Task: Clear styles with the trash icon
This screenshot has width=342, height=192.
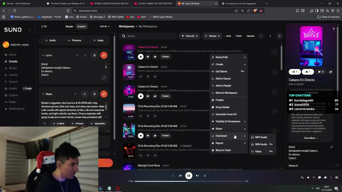Action: [94, 94]
